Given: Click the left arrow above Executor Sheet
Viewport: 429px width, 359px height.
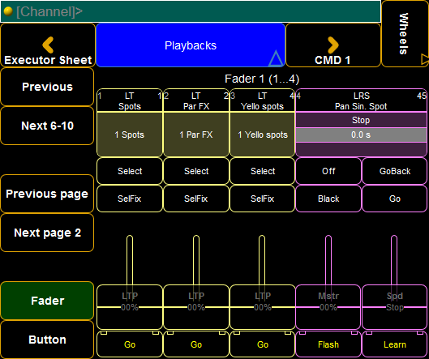Looking at the screenshot, I should point(48,45).
